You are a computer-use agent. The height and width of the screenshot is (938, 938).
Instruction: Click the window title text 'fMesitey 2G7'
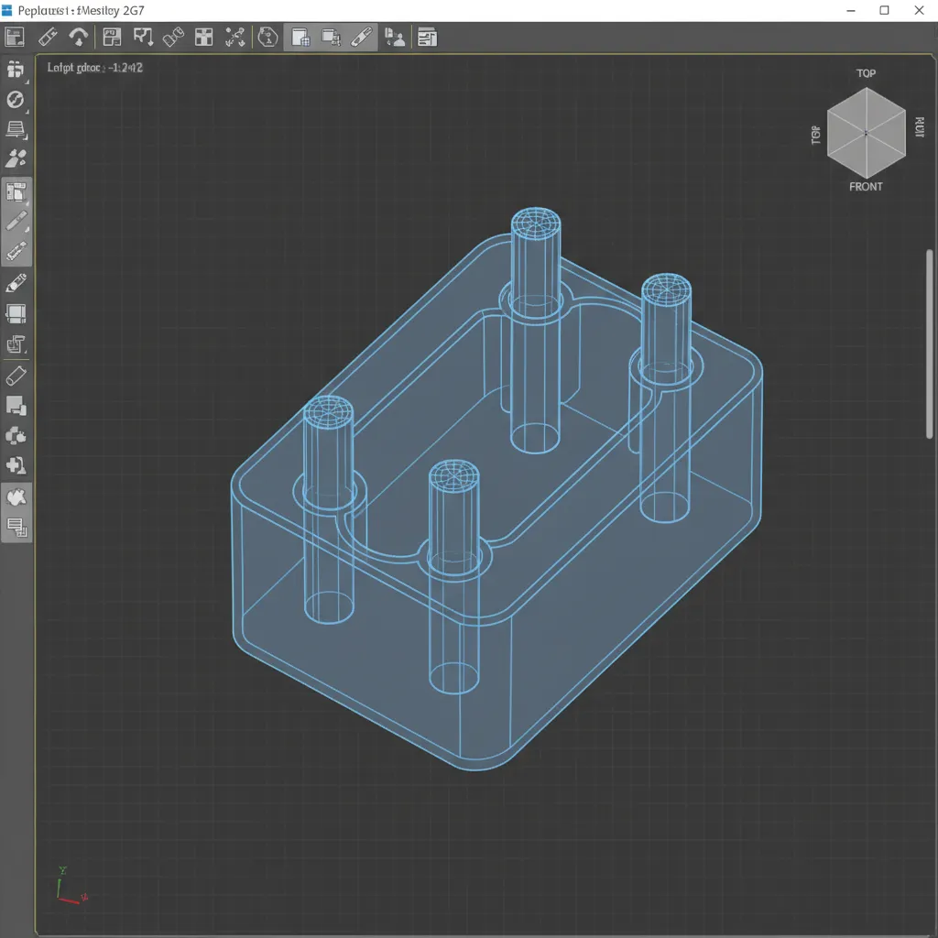[111, 10]
